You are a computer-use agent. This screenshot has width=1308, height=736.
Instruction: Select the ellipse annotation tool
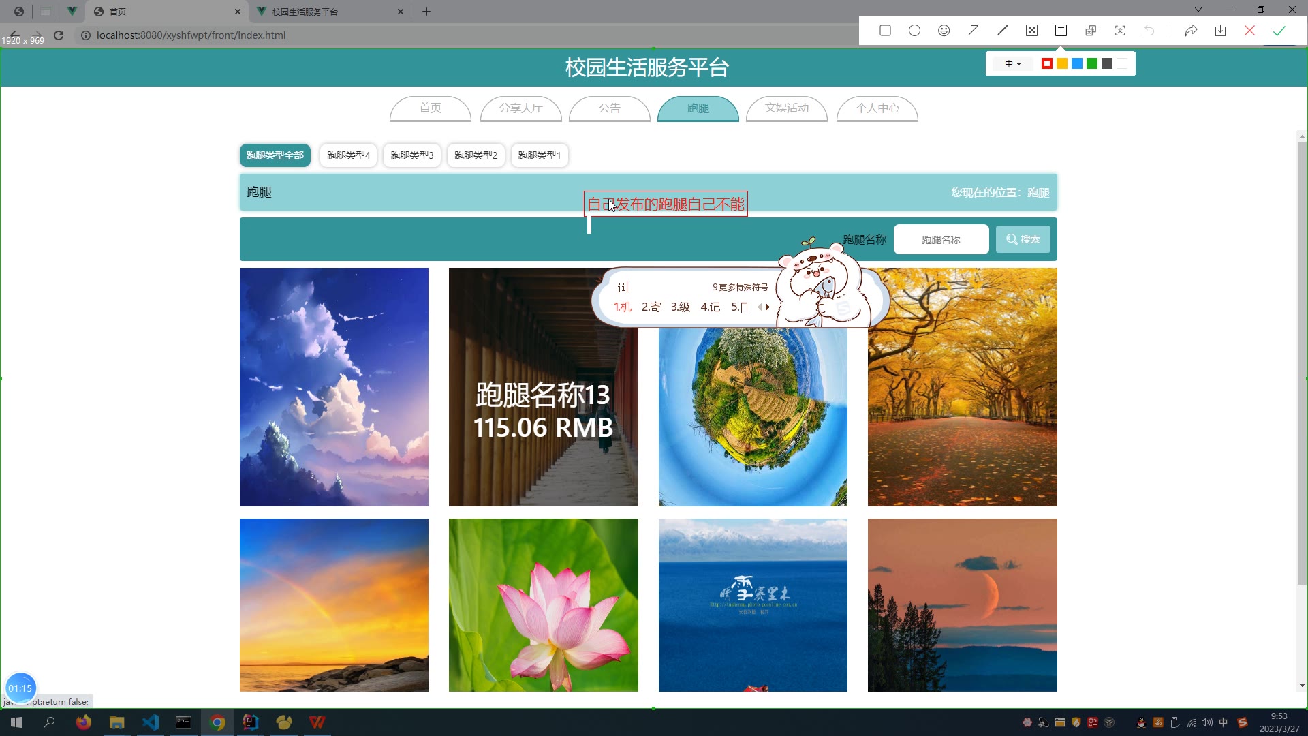[914, 31]
